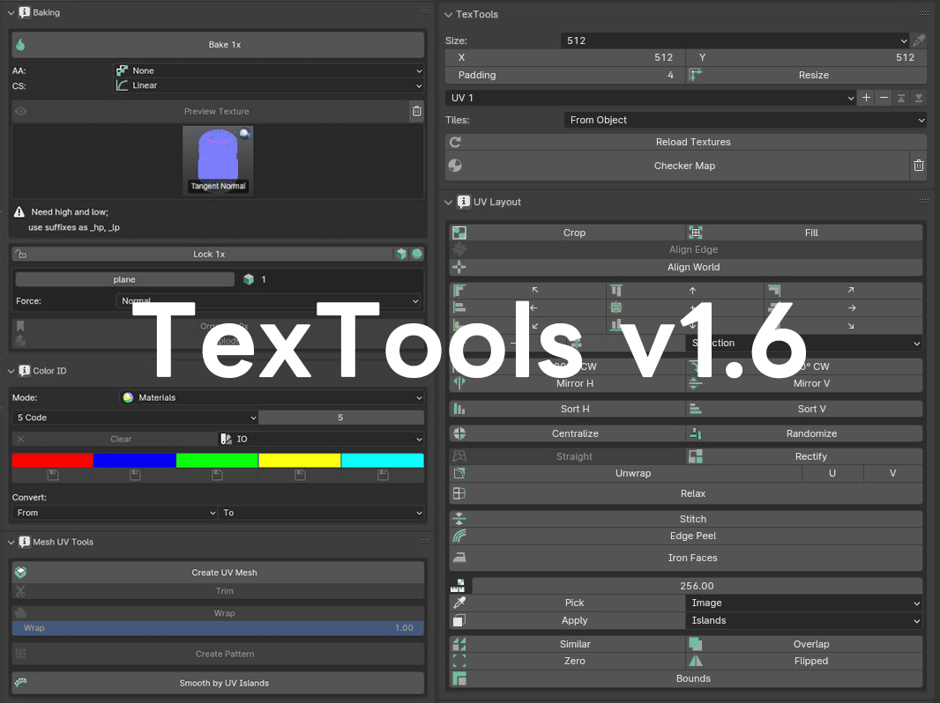Click Mirror V button
Screen dimensions: 940x703
tap(804, 384)
